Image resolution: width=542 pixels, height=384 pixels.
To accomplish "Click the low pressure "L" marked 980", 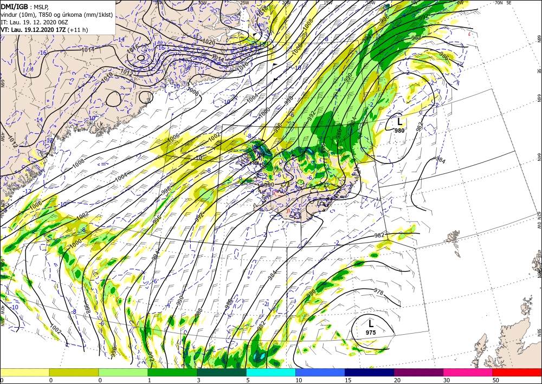I will 399,121.
